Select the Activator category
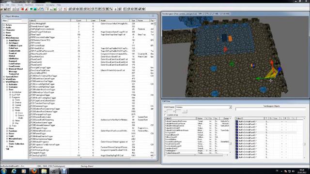This screenshot has width=310, height=174. click(x=13, y=85)
